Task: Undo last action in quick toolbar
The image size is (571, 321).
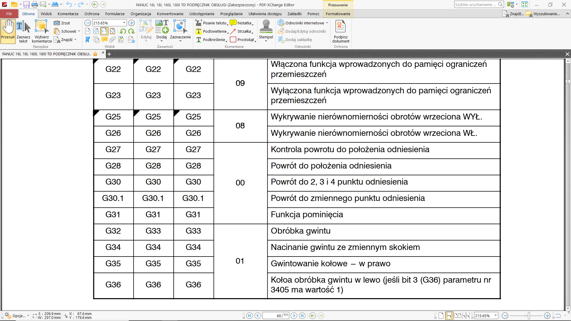Action: [69, 4]
